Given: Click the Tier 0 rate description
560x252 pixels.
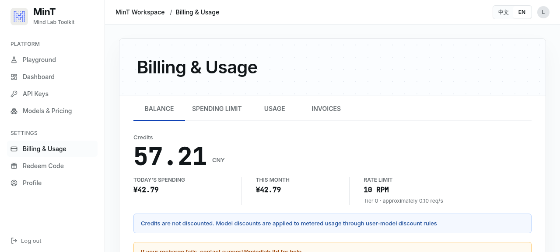Looking at the screenshot, I should pyautogui.click(x=403, y=201).
